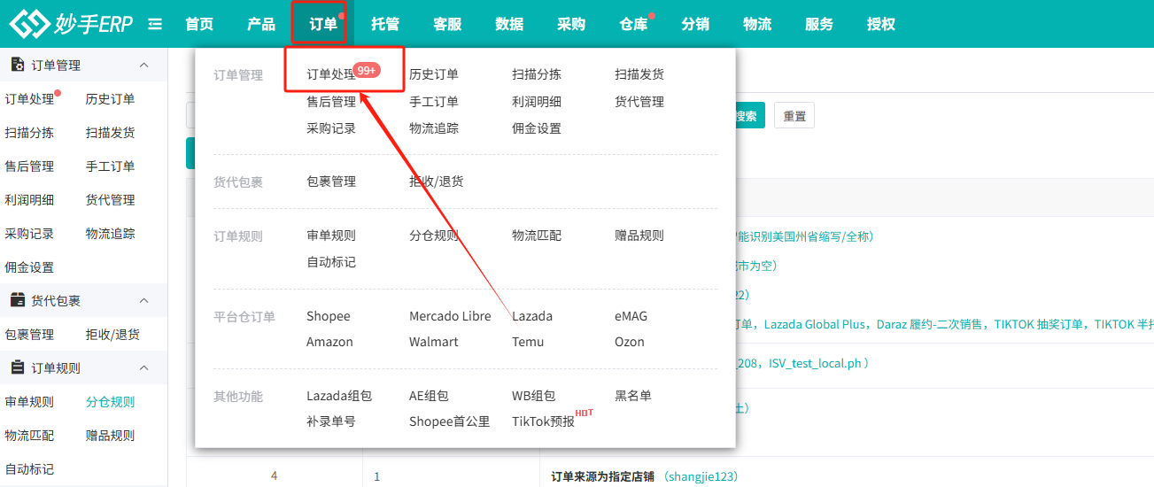This screenshot has height=487, width=1154.
Task: Open the 授权 top navigation tab
Action: pos(881,24)
